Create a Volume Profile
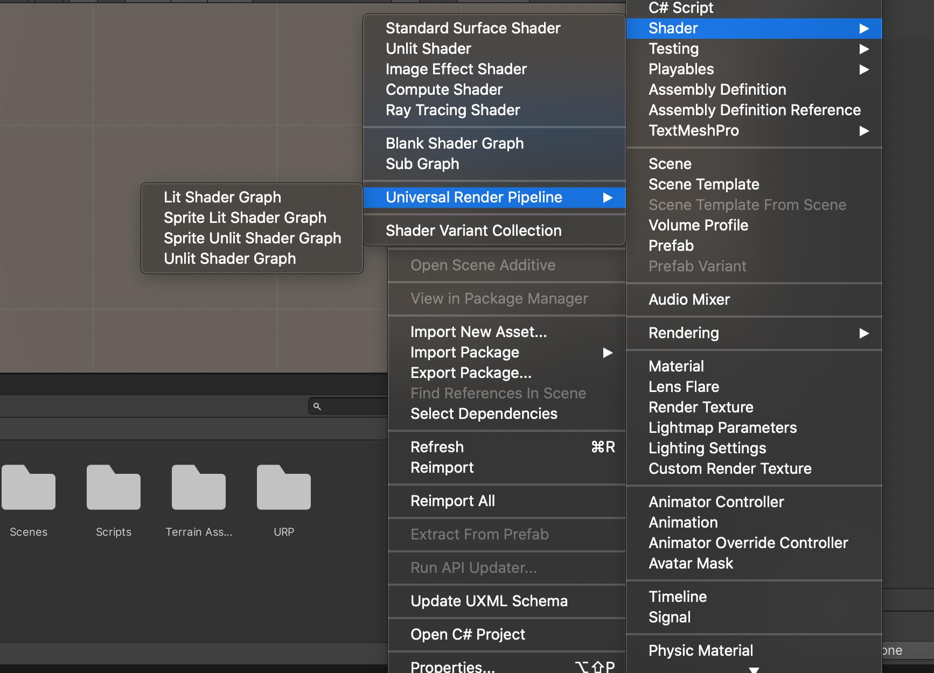The image size is (934, 673). (754, 226)
